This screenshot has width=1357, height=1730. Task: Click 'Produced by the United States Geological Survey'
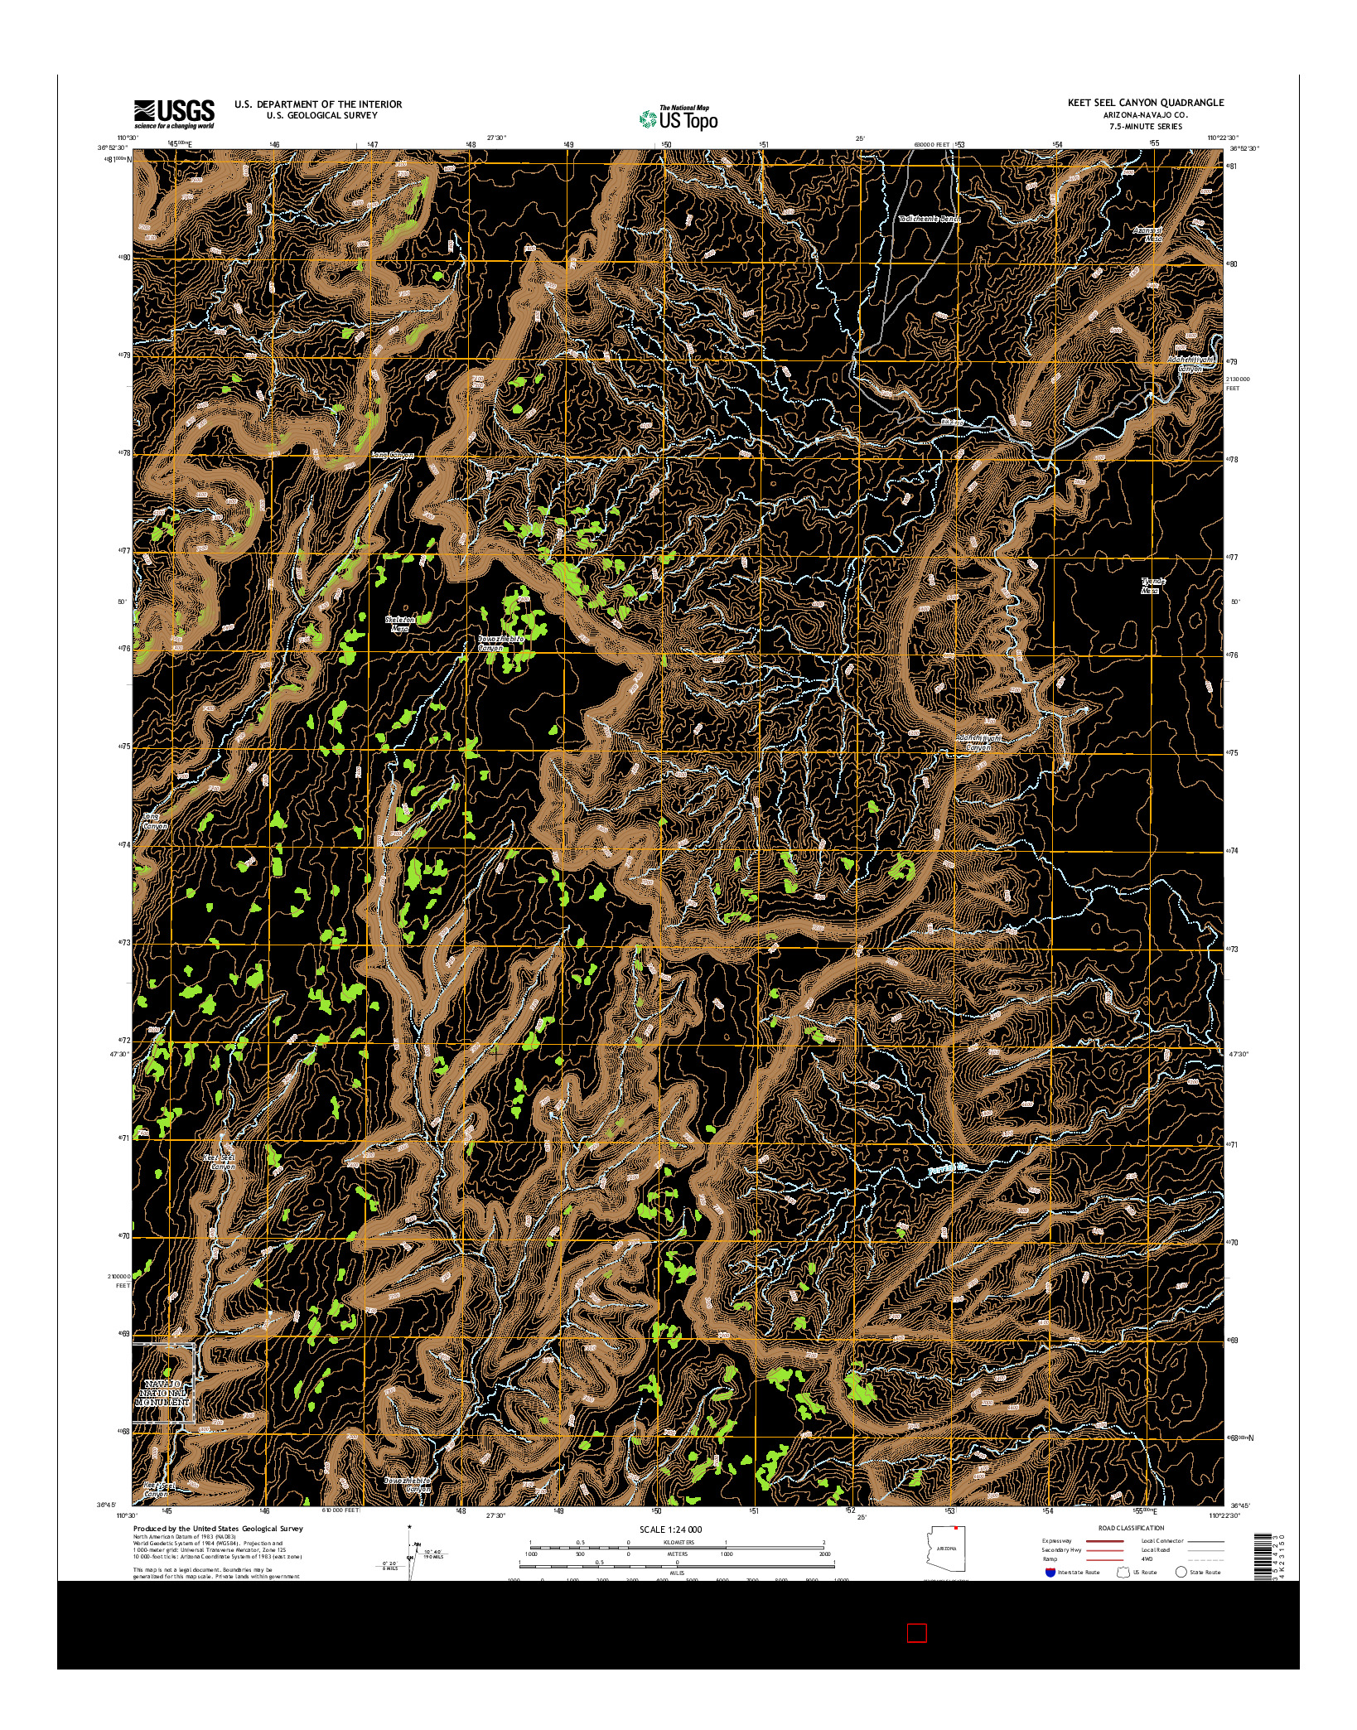218,1529
